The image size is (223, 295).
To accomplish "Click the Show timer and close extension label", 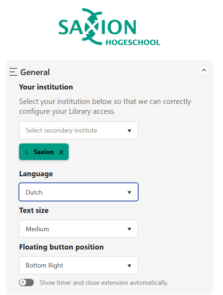I will 104,283.
